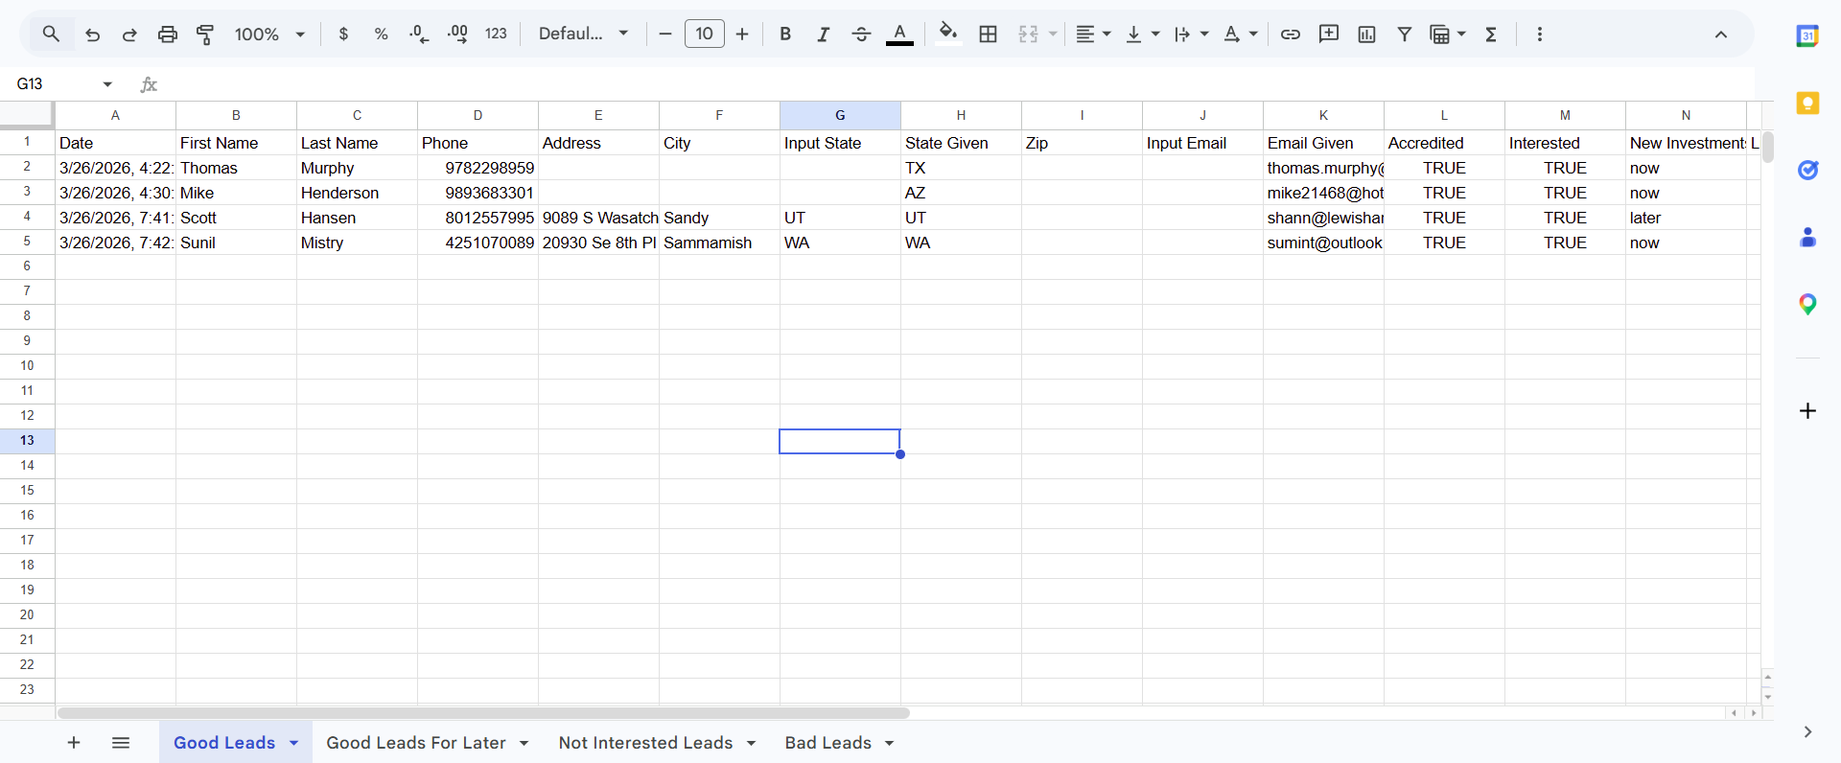Collapse the menus with up chevron
Screen dimensions: 1841x763
tap(1721, 35)
